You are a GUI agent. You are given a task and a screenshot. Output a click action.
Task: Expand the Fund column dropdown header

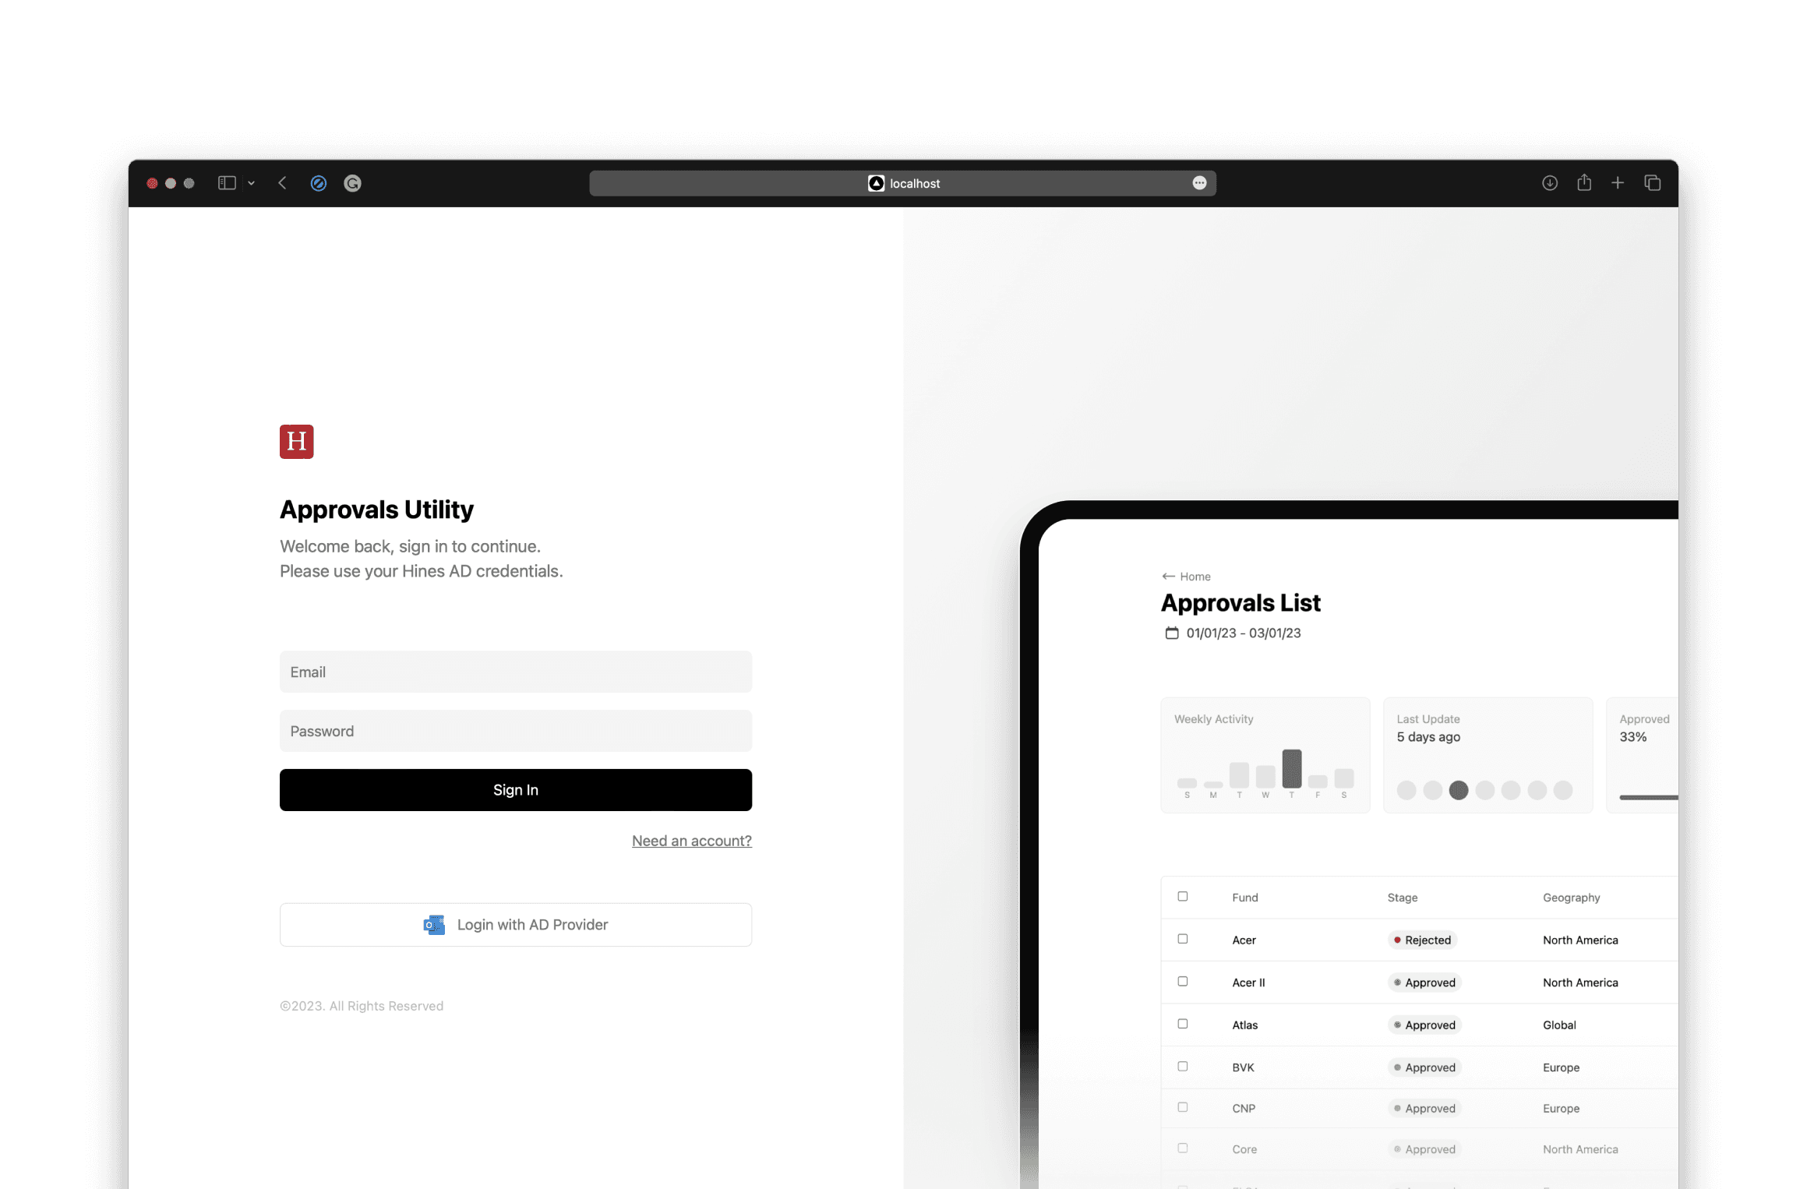coord(1244,897)
